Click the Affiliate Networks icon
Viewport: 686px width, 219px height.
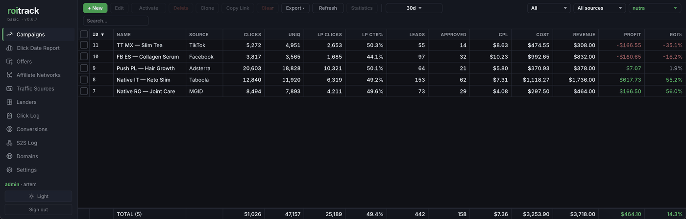[x=9, y=75]
